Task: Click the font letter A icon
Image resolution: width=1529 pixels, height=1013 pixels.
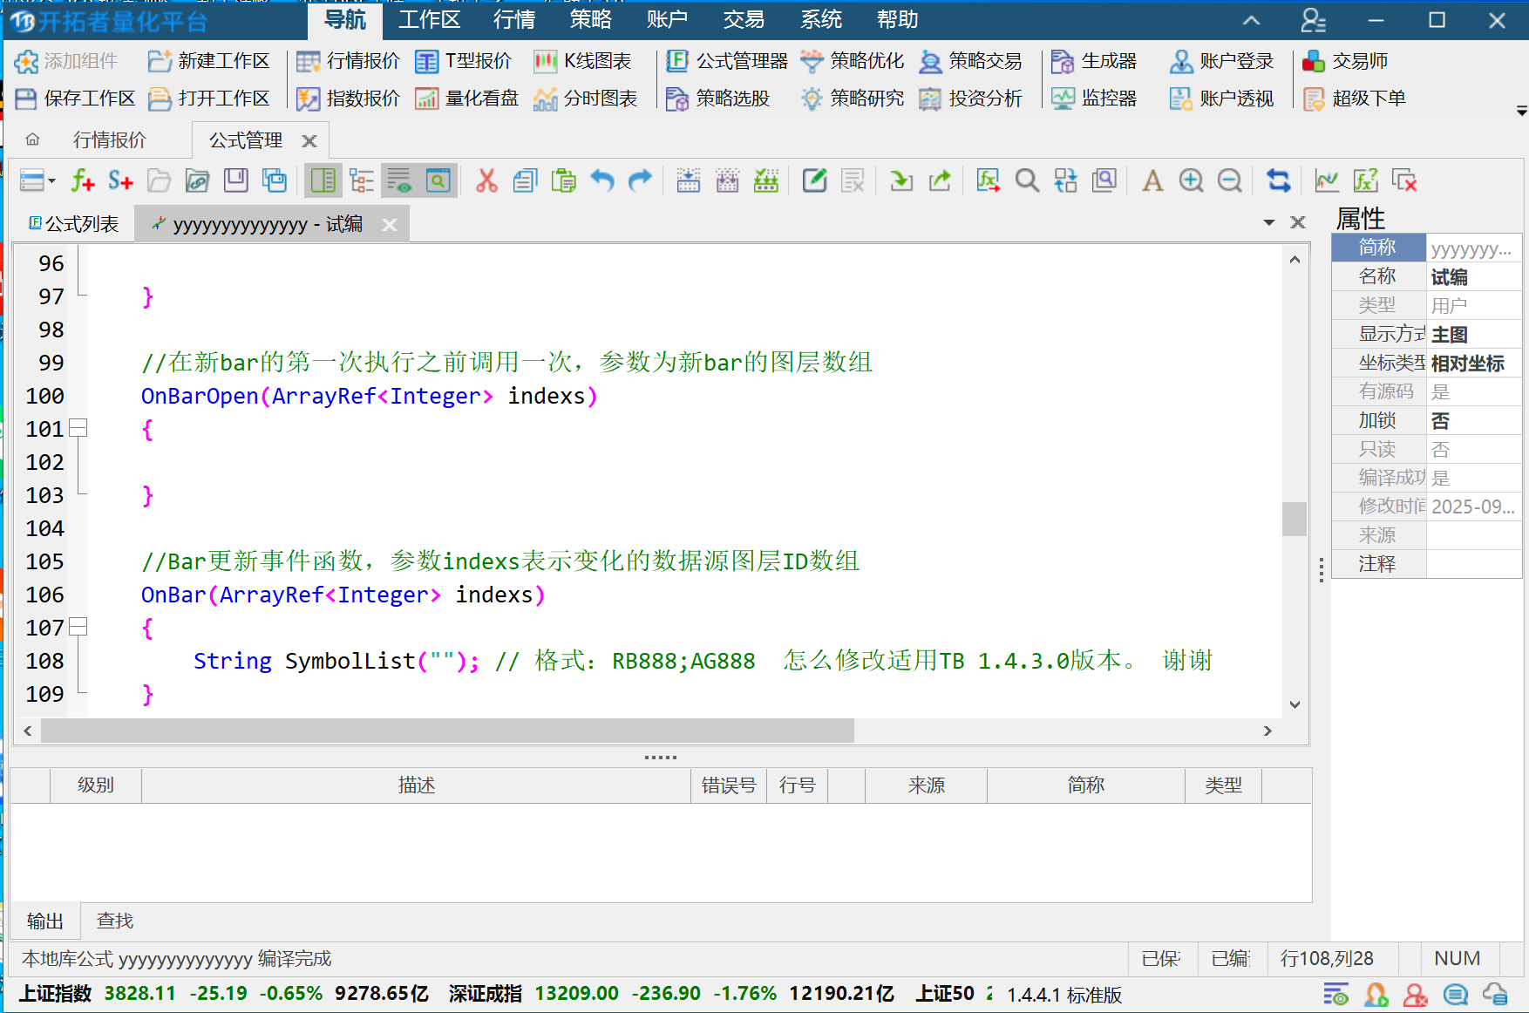Action: (x=1152, y=180)
